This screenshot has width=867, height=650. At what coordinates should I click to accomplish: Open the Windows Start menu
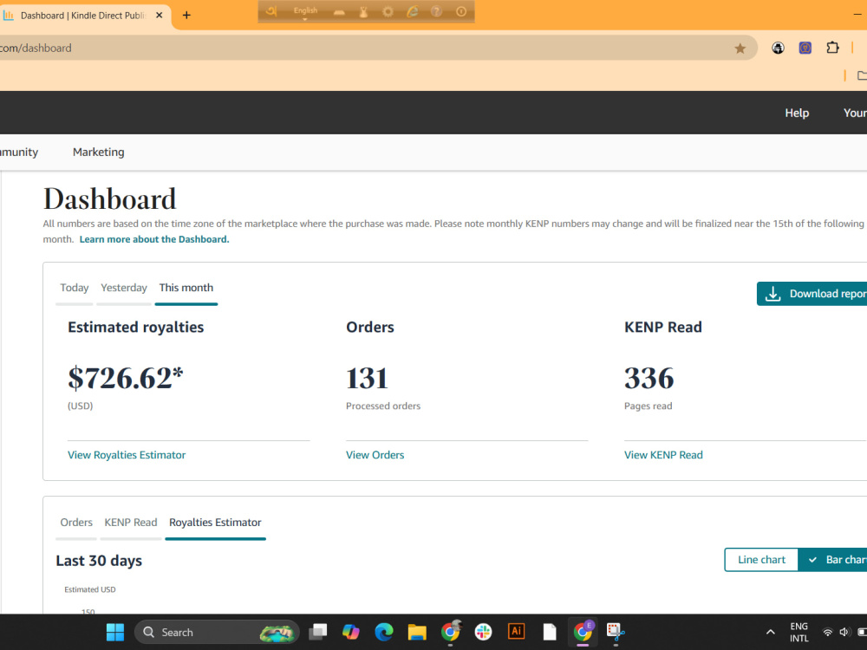pos(115,633)
